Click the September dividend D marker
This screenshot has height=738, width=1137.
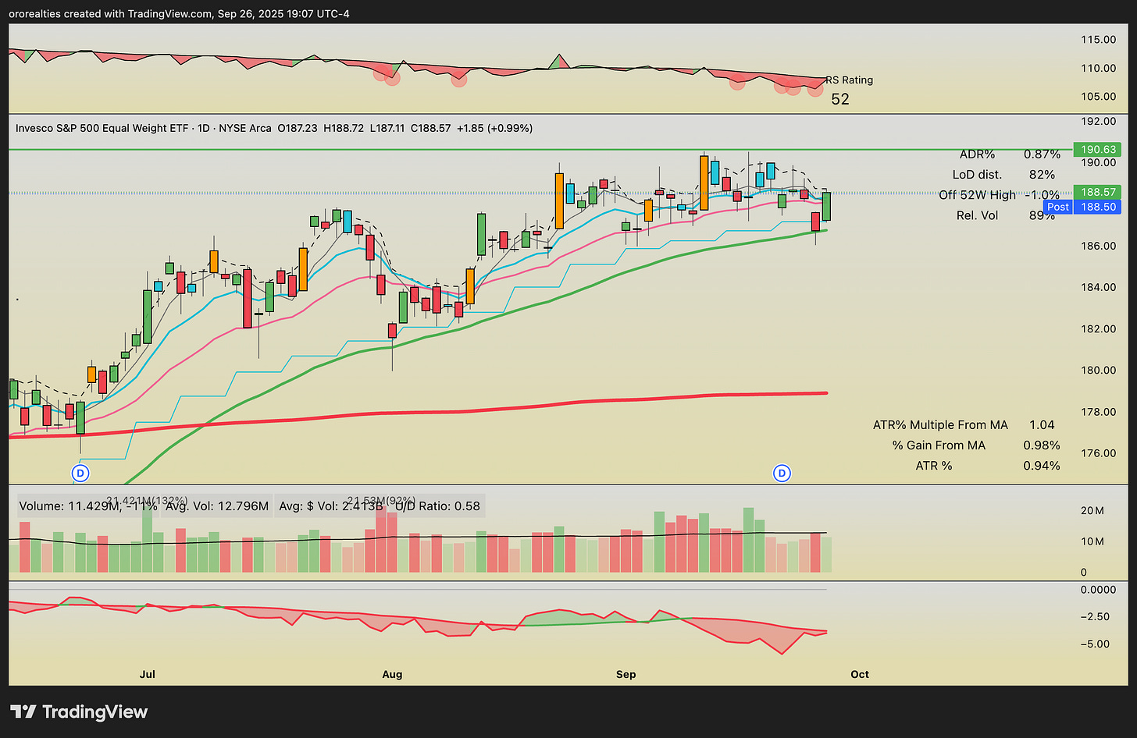coord(782,473)
